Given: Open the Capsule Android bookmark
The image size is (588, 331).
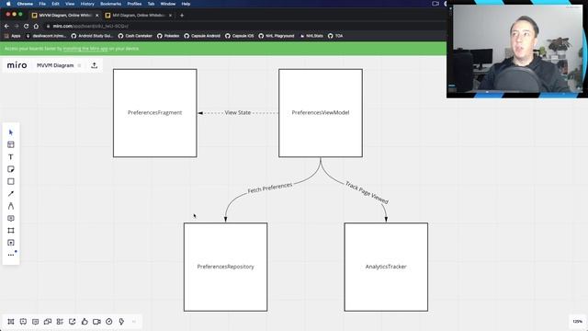Looking at the screenshot, I should (x=202, y=36).
